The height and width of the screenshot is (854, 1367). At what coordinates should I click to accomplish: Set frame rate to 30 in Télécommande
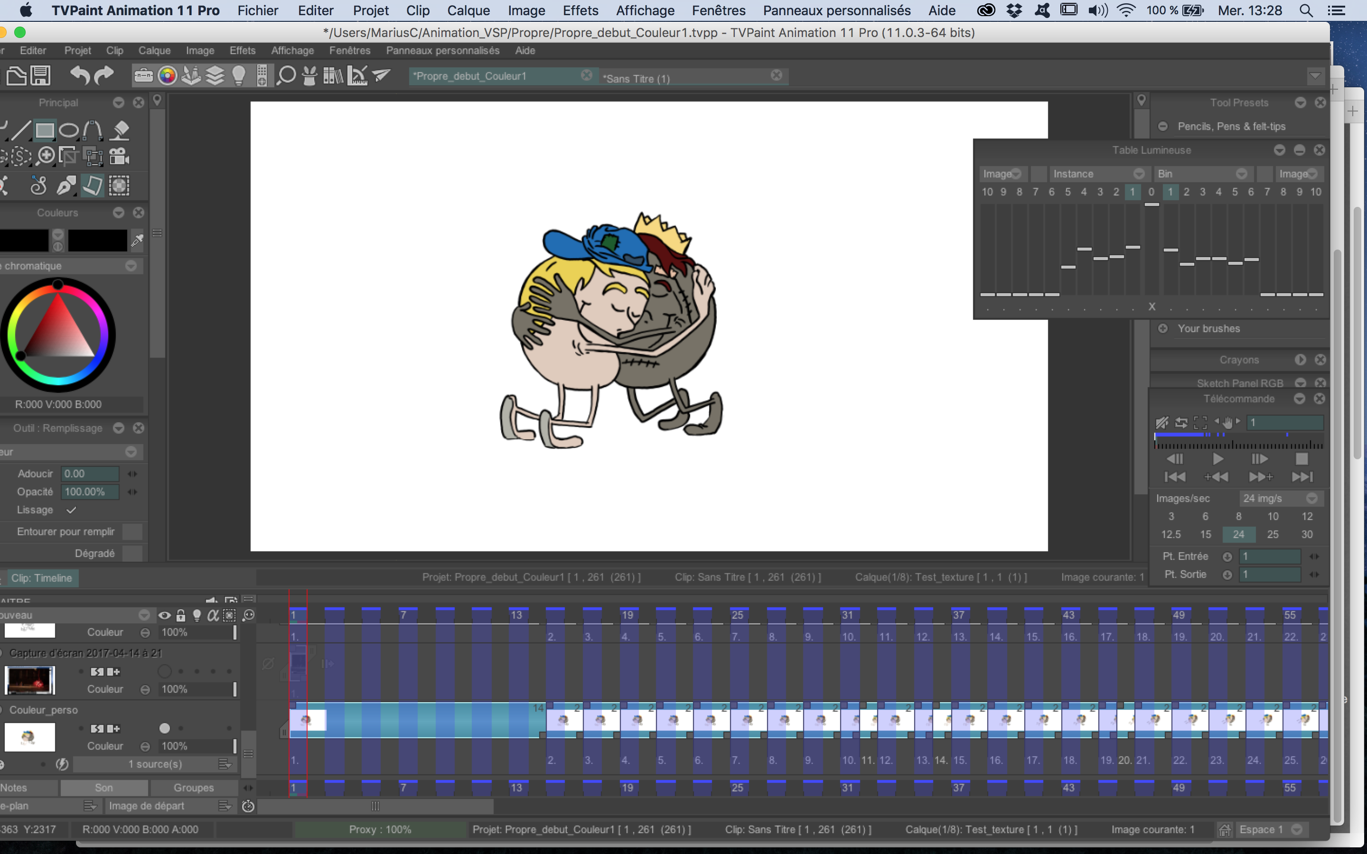point(1307,534)
